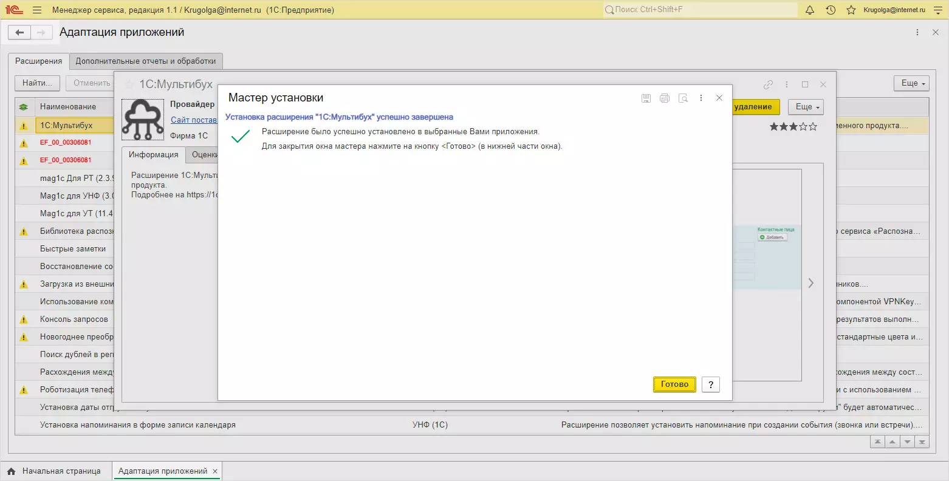Viewport: 949px width, 481px height.
Task: Click the green layers column header icon
Action: 24,107
